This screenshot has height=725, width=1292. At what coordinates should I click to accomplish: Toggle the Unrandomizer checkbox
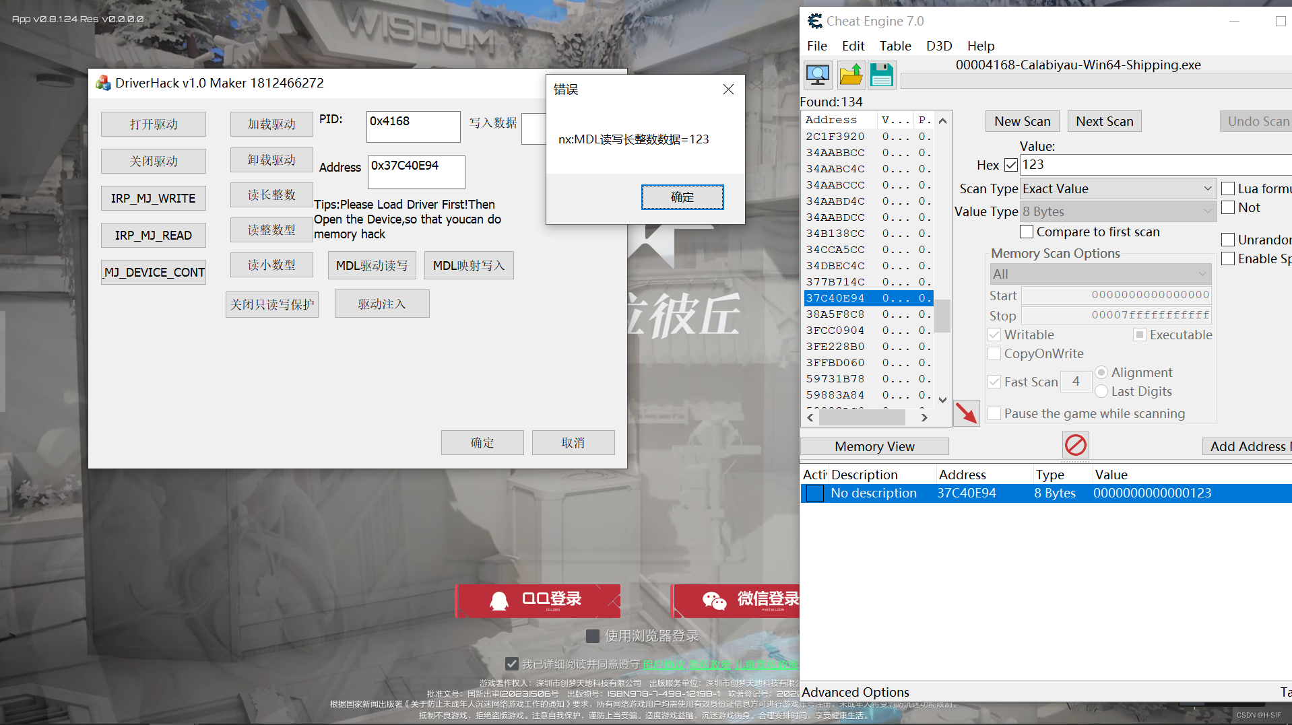(x=1228, y=240)
